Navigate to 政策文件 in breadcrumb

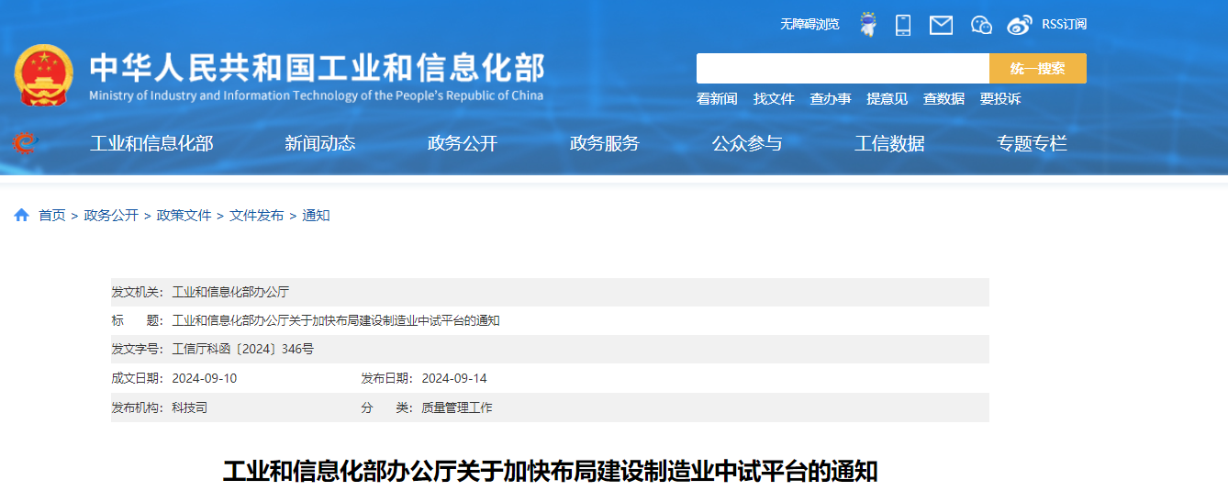point(184,216)
